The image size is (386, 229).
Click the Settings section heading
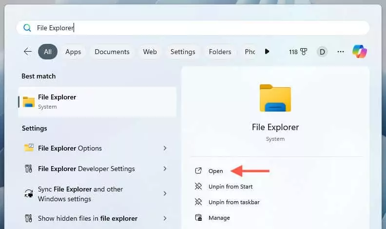[x=35, y=129]
